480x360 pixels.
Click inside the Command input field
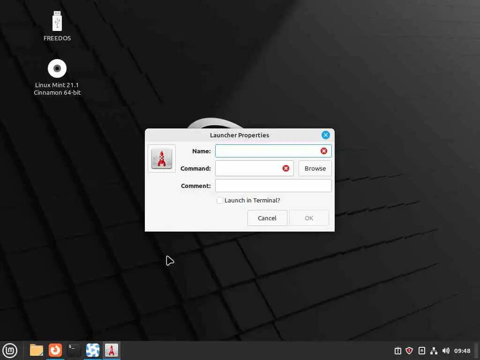click(x=254, y=168)
